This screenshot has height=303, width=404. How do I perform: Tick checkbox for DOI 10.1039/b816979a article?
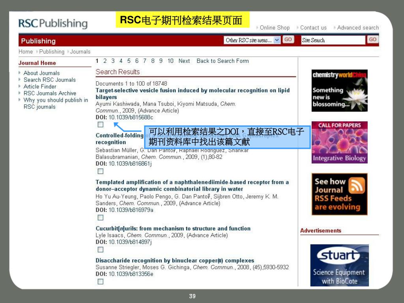tap(101, 218)
